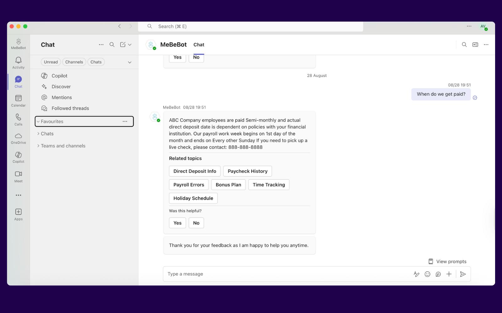502x313 pixels.
Task: Open Copilot in app rail
Action: click(19, 157)
